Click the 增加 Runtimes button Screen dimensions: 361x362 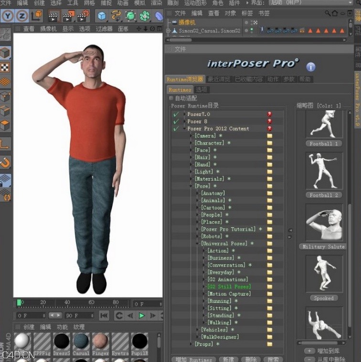click(193, 359)
